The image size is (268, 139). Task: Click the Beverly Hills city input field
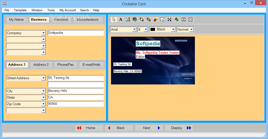(76, 91)
